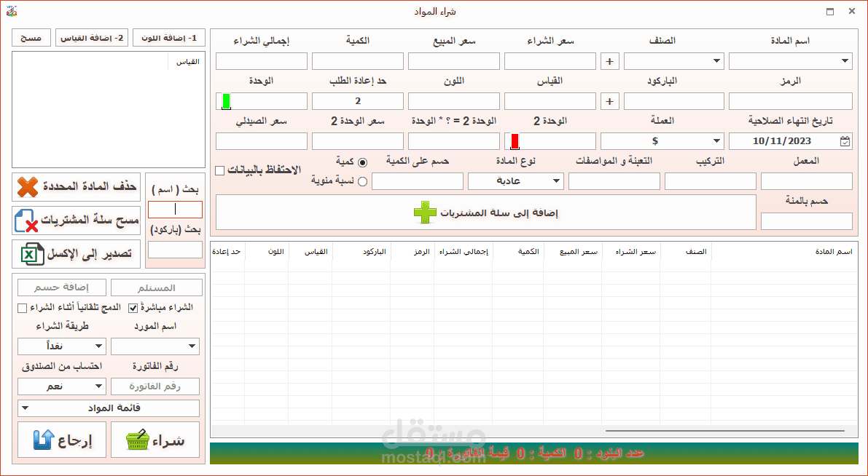
Task: Click the التعبئة و المواصفات input field
Action: (x=614, y=181)
